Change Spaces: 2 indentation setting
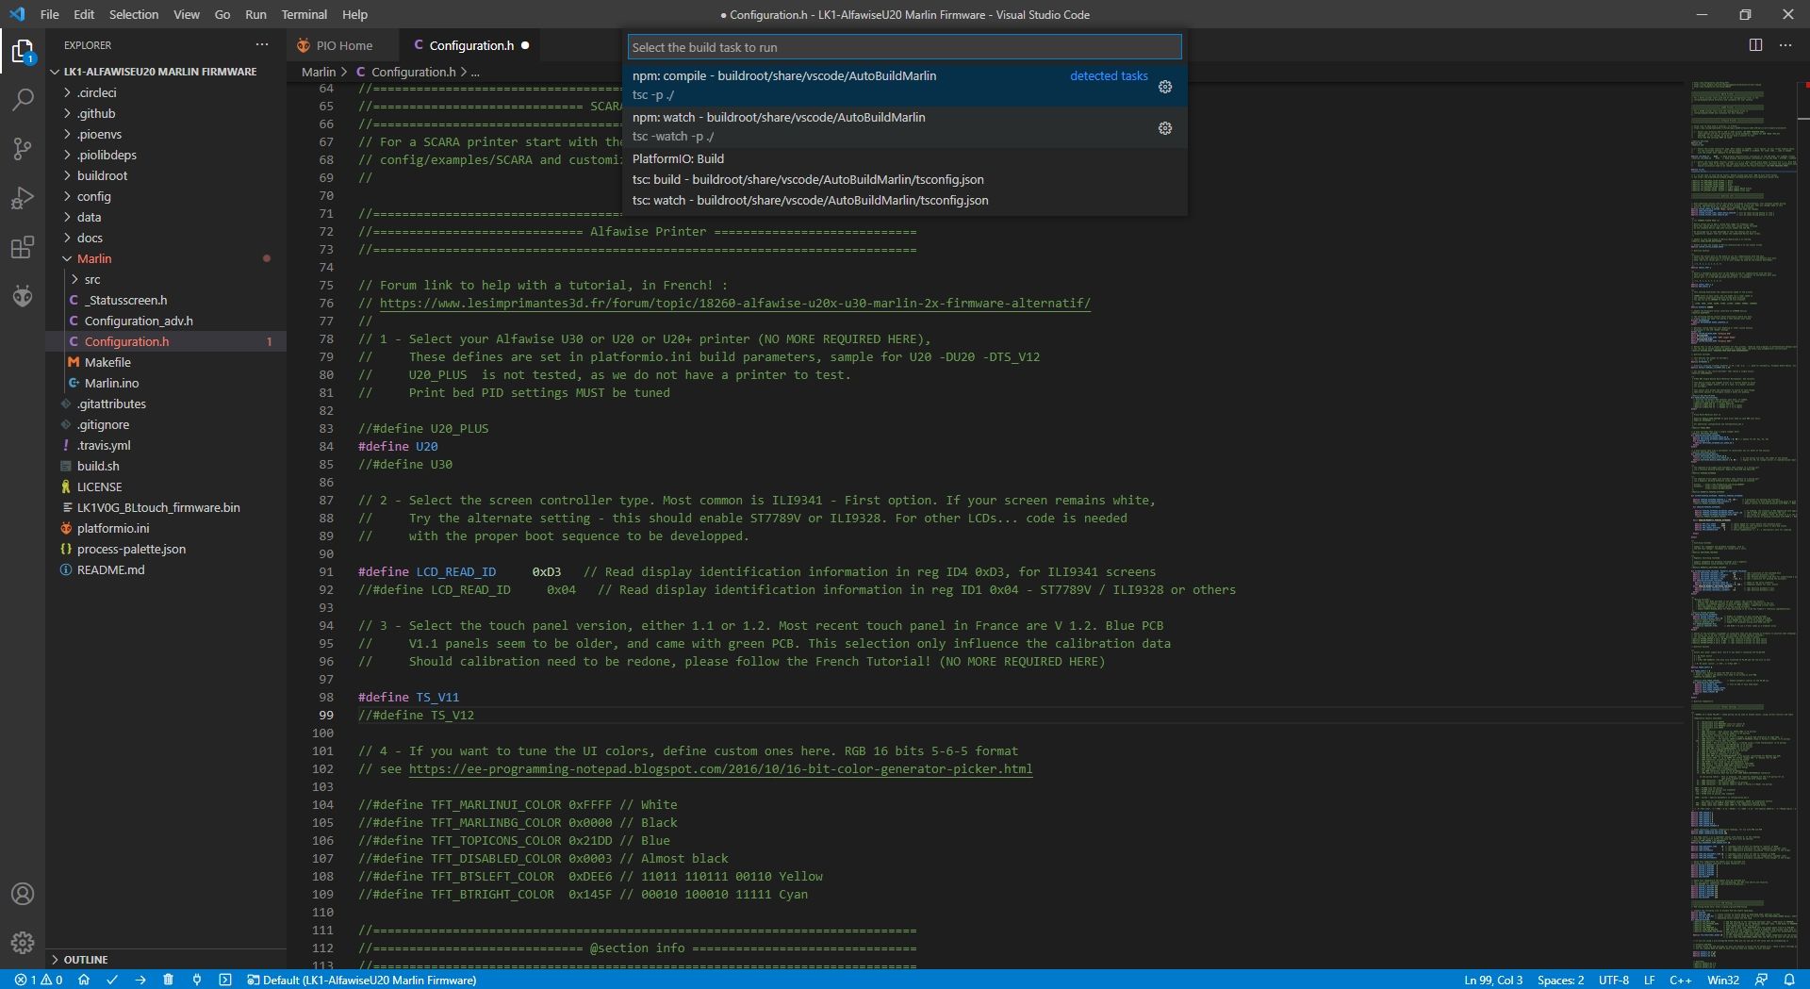 click(1560, 980)
